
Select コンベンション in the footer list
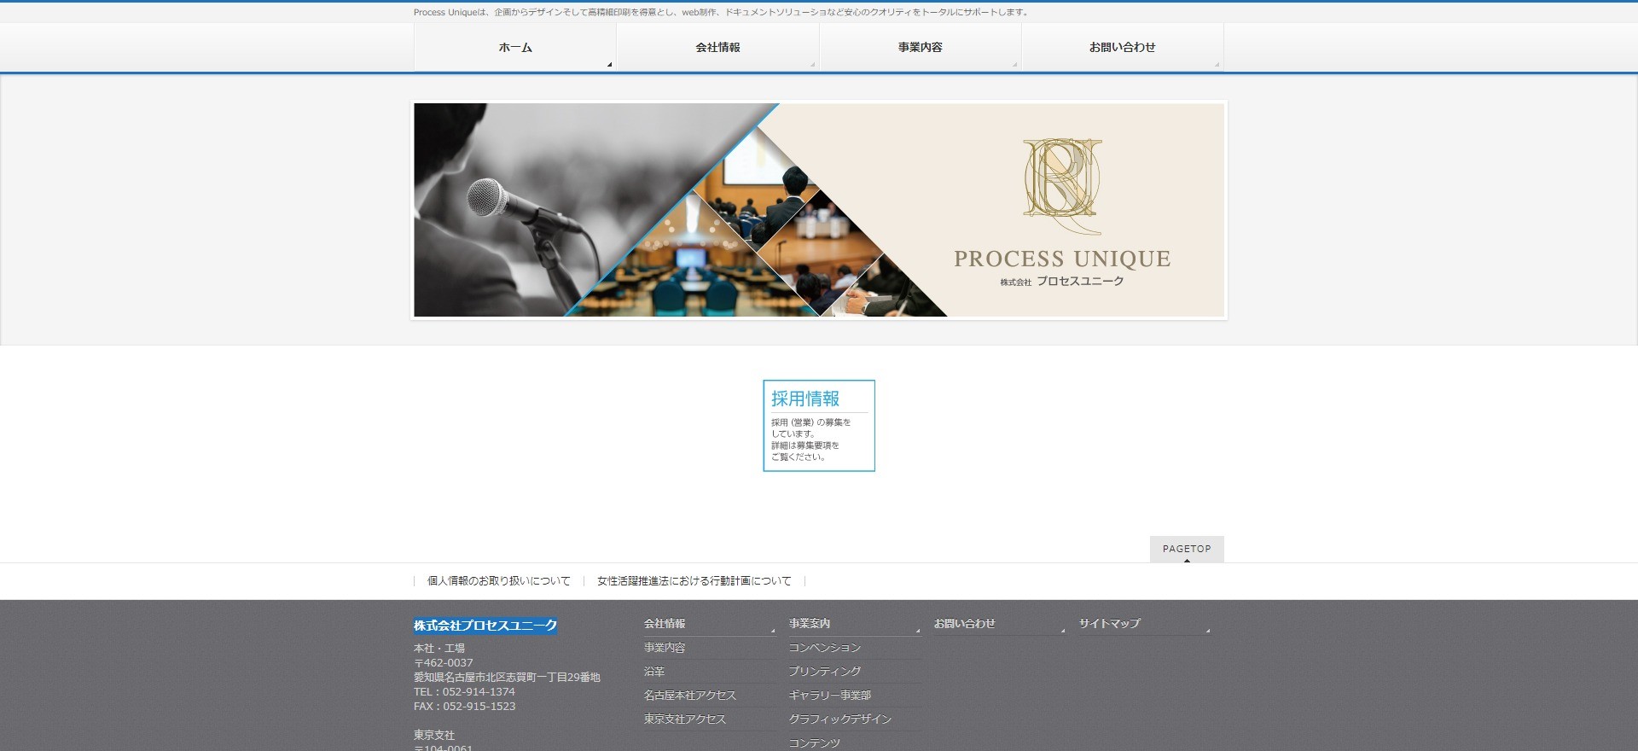click(824, 648)
